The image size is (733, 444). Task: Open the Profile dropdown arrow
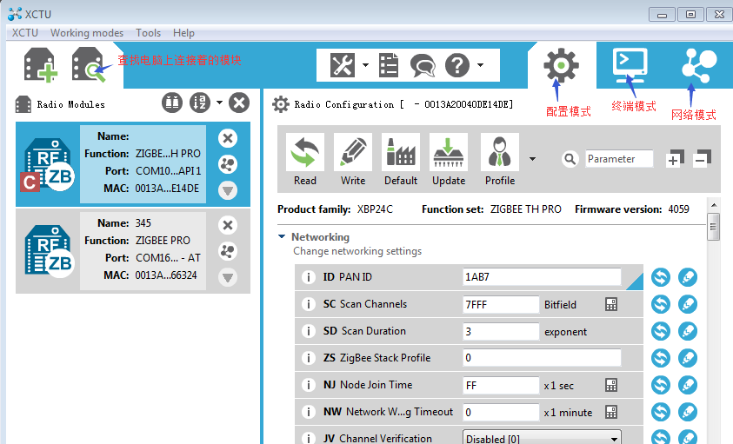pos(532,159)
